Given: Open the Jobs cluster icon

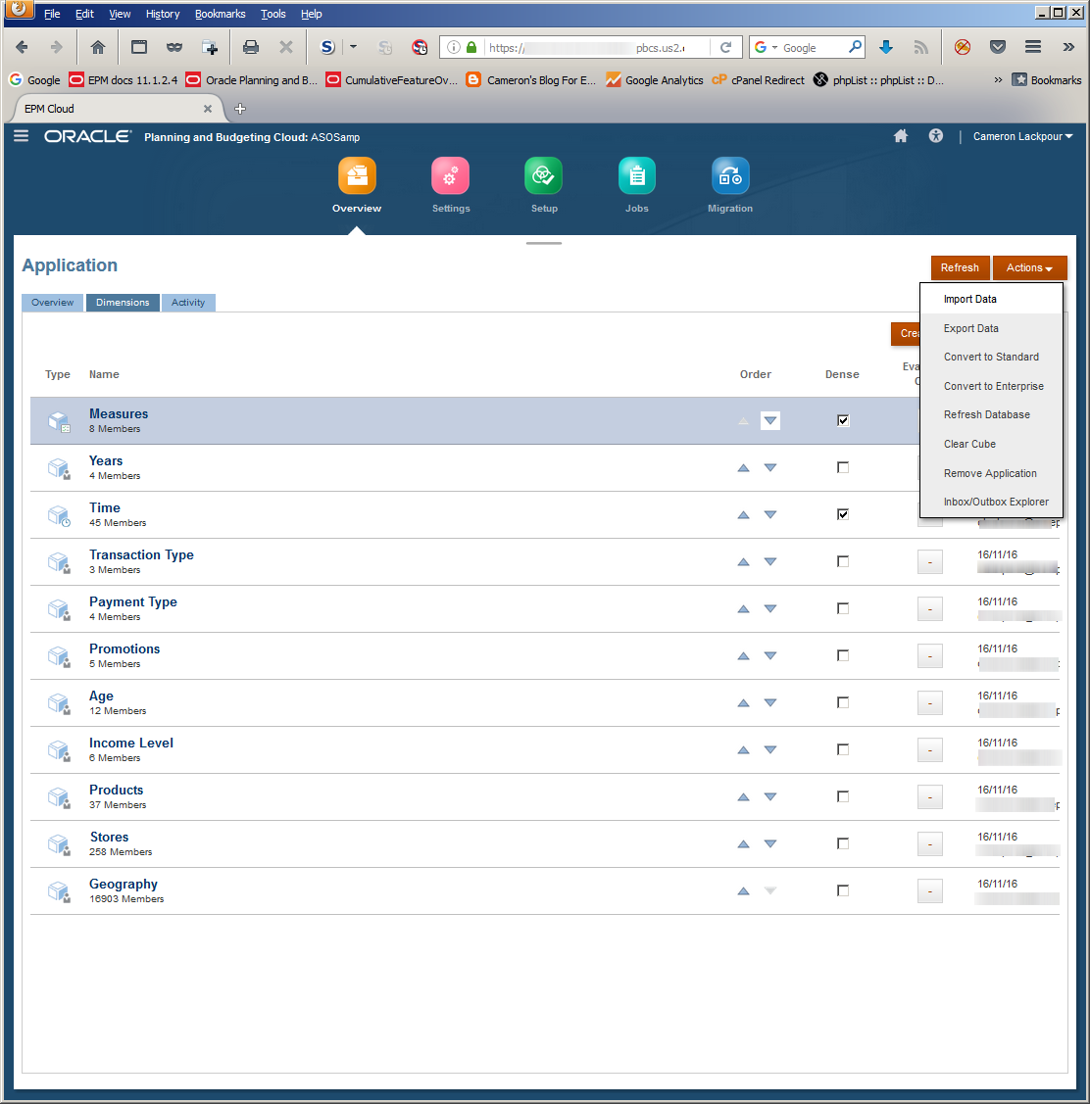Looking at the screenshot, I should pyautogui.click(x=637, y=175).
